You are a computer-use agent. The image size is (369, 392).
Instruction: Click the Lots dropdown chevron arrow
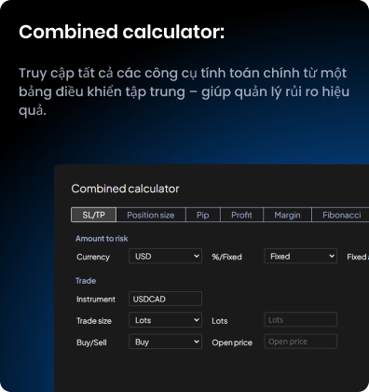click(197, 320)
